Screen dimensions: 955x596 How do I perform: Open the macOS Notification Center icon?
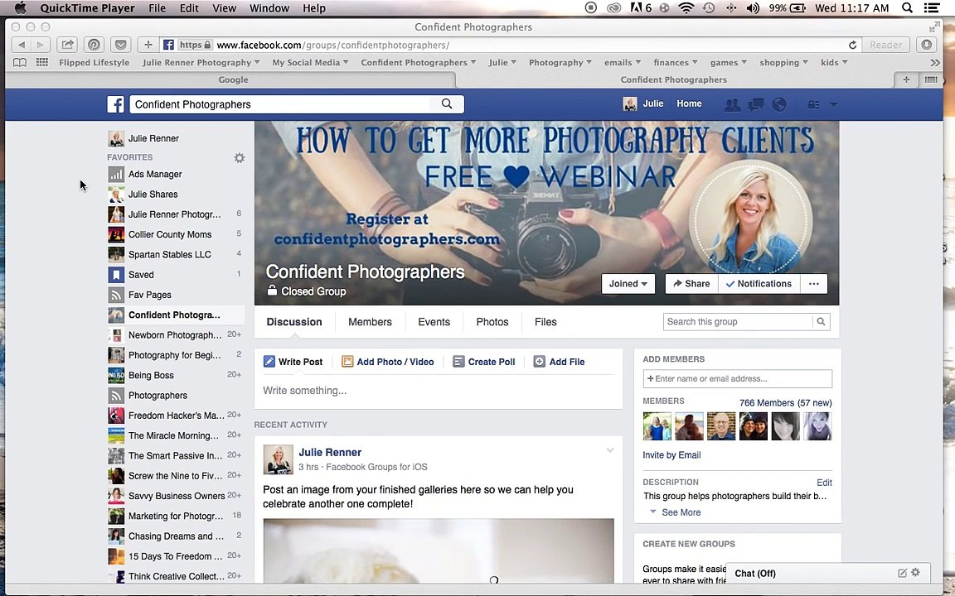931,8
